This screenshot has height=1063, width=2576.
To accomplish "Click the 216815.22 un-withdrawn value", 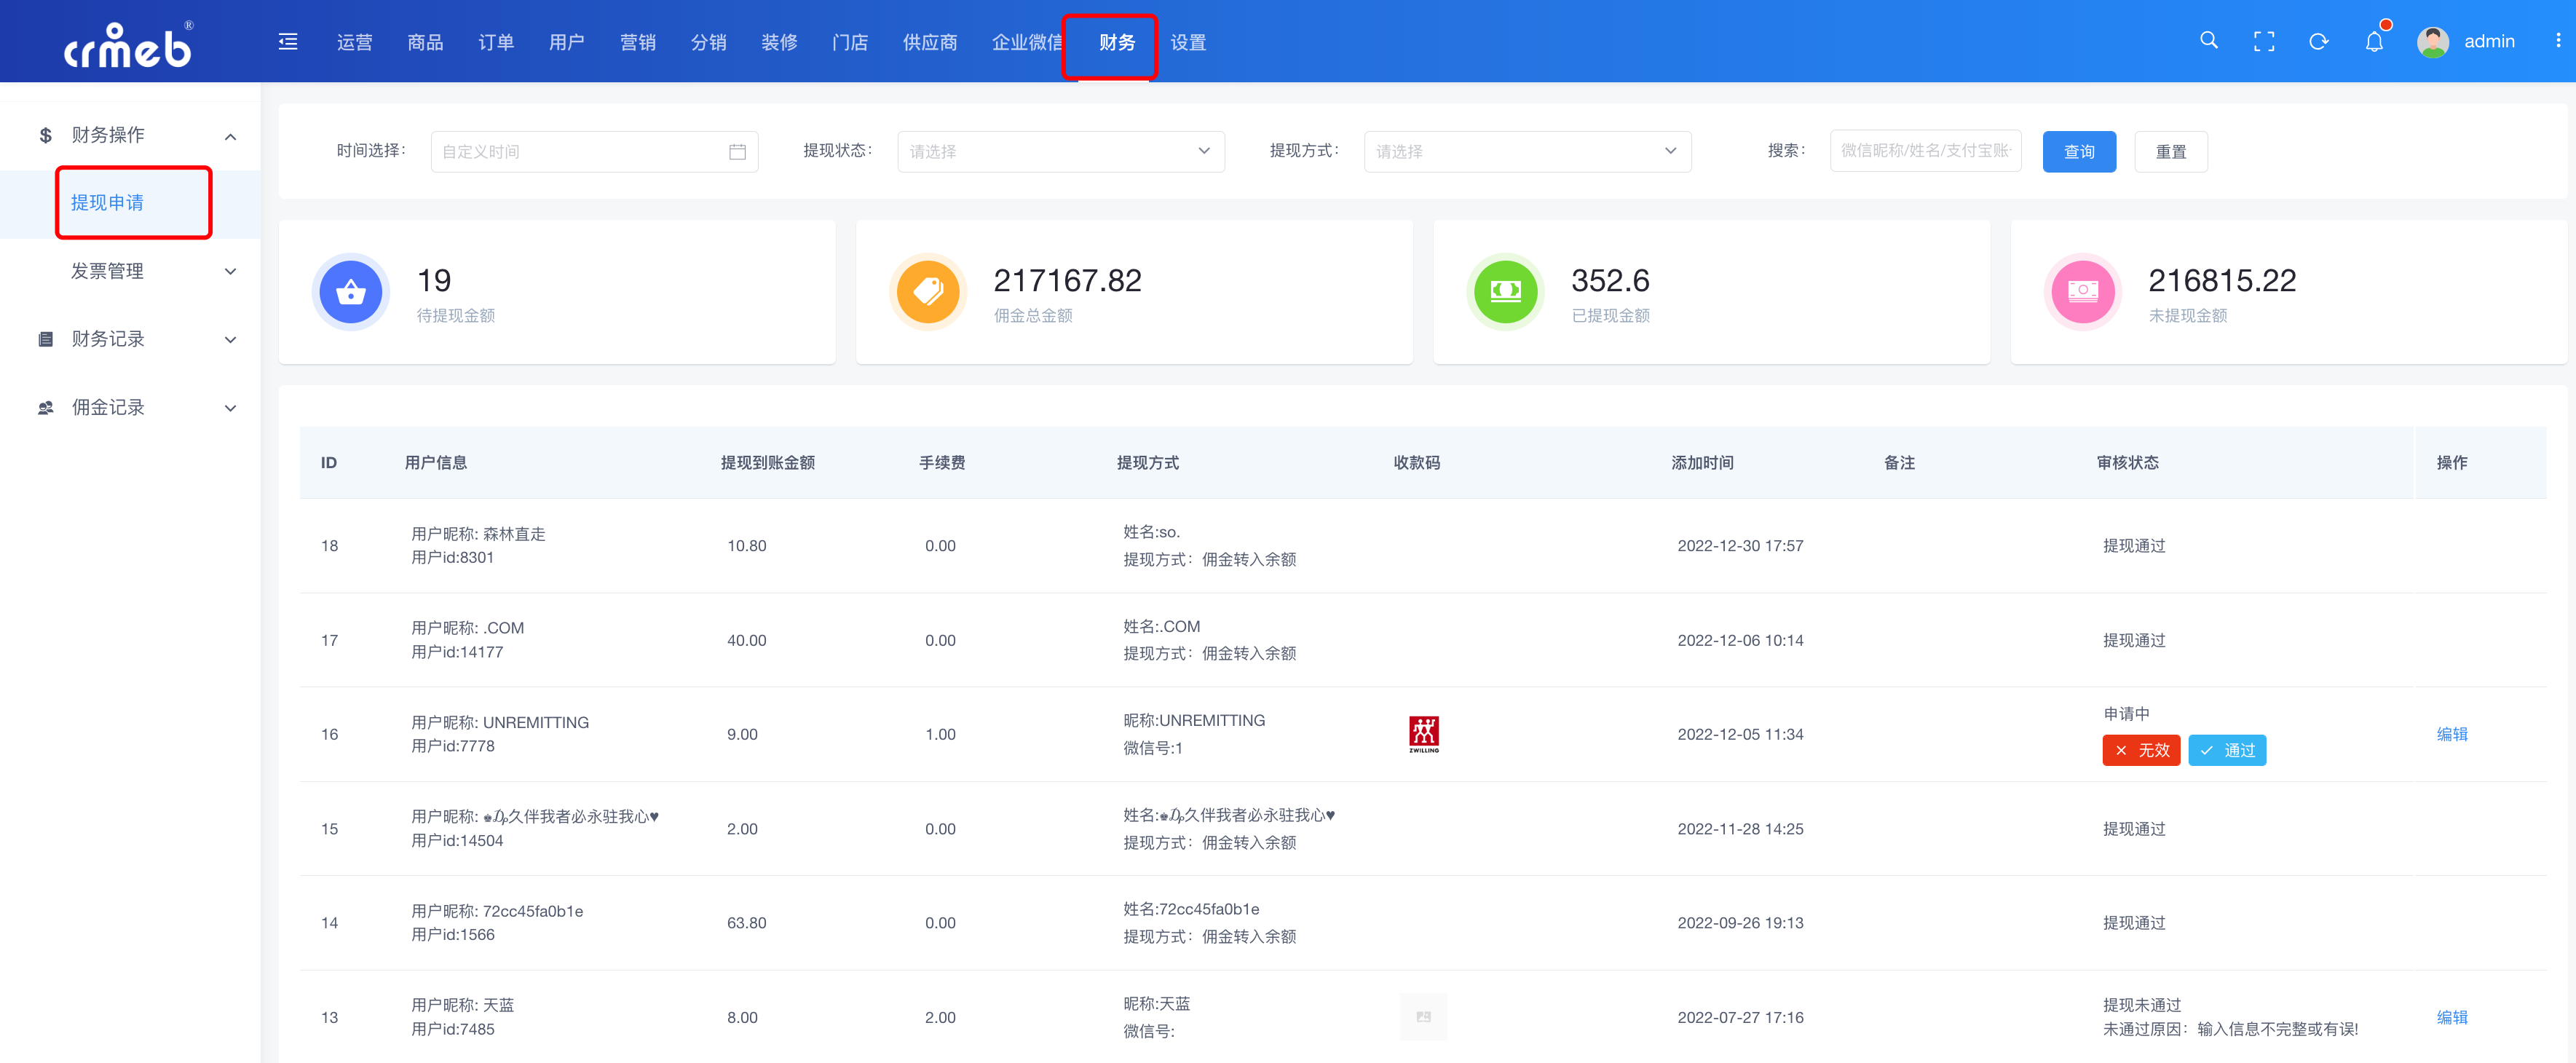I will point(2222,280).
